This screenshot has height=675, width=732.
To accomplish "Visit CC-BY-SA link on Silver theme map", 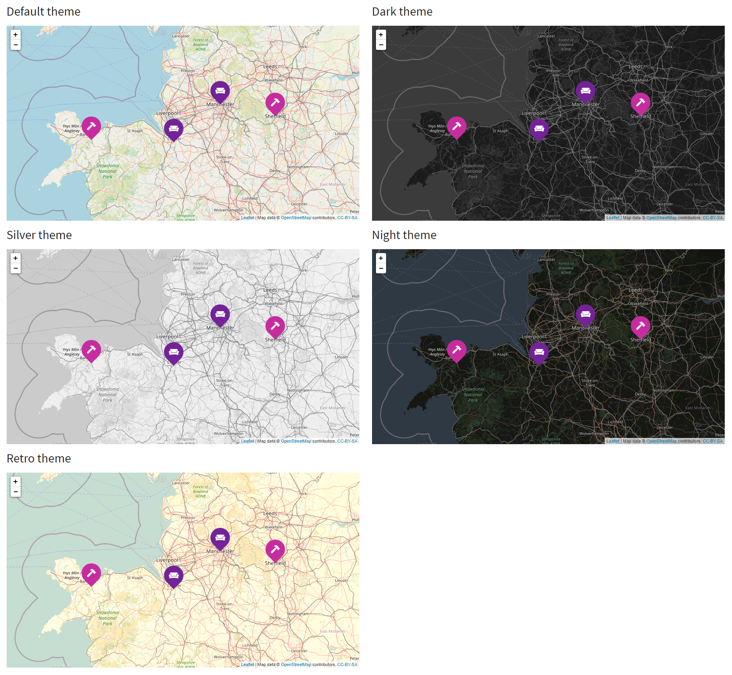I will point(347,441).
